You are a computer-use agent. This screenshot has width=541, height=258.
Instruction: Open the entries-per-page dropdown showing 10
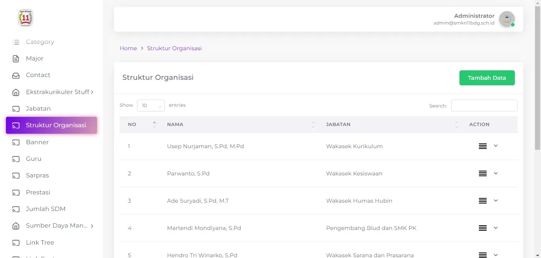point(151,105)
